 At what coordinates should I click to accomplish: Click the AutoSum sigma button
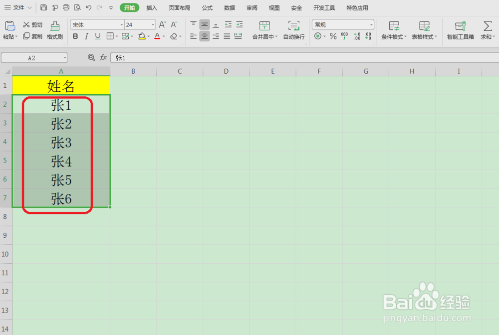click(x=487, y=30)
